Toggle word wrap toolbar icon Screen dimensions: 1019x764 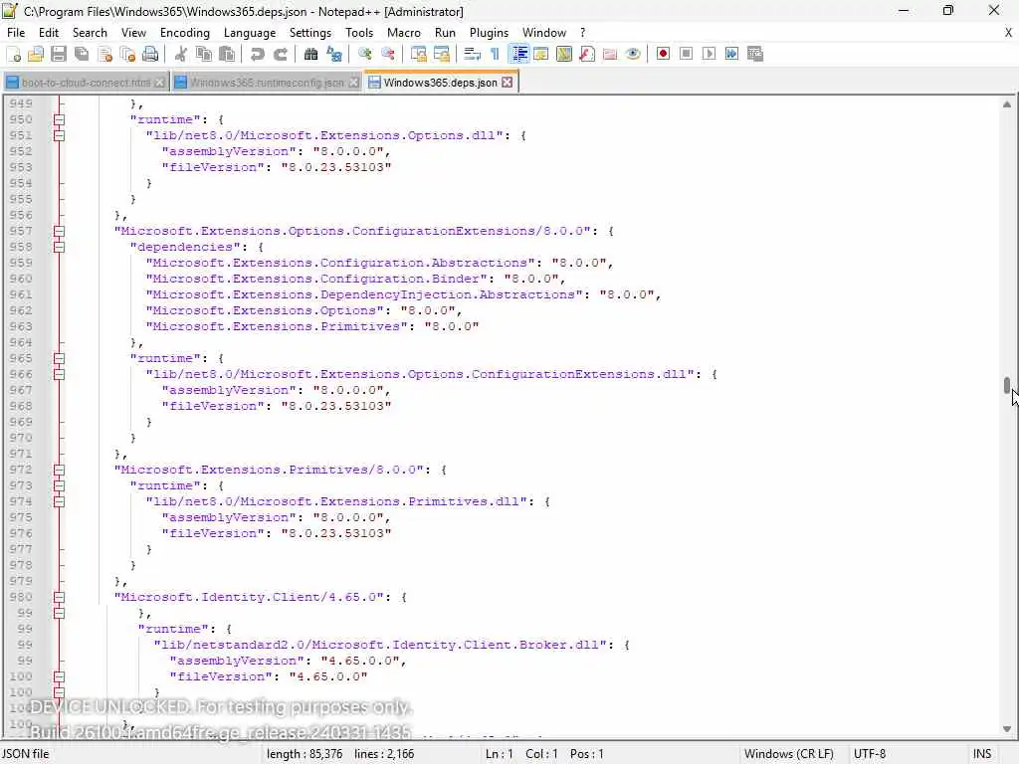473,54
